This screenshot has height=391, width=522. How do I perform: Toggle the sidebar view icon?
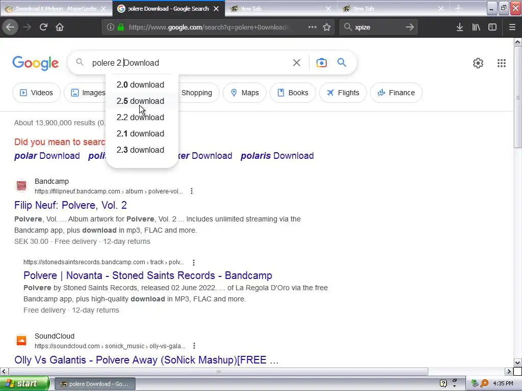pos(492,27)
